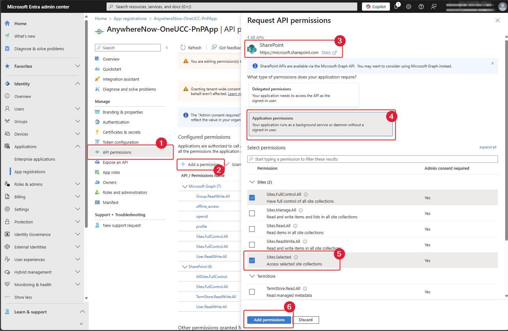Click info icon next to Sites.FullControl.All
Screen dimensions: 508x331
[x=306, y=195]
